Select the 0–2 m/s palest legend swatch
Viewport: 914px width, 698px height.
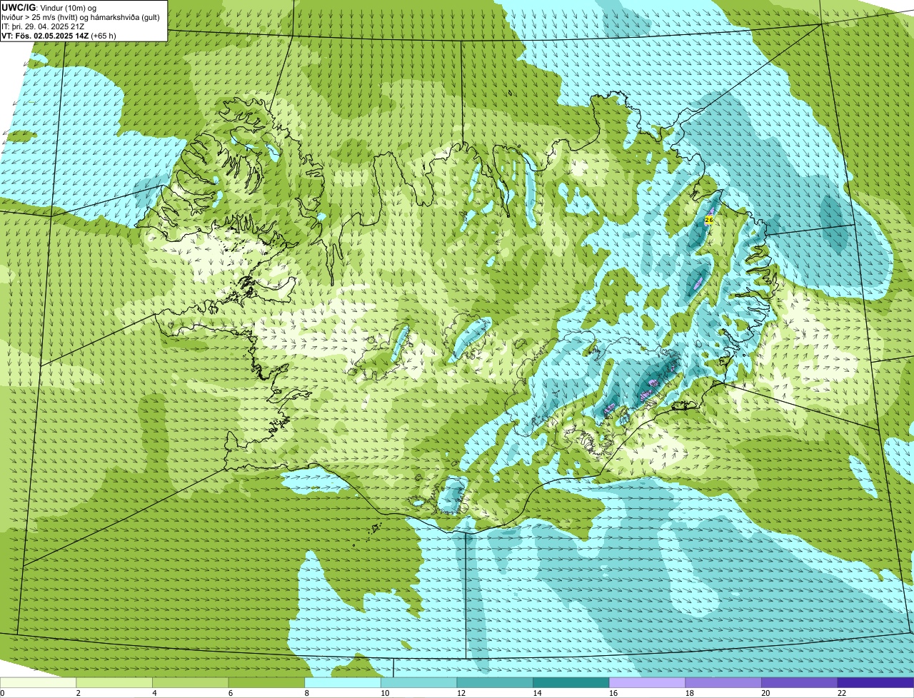click(38, 682)
